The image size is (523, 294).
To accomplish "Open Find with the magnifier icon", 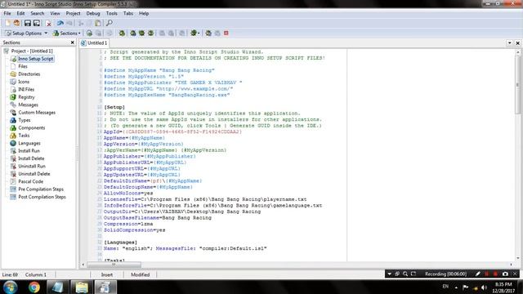I will tap(109, 23).
